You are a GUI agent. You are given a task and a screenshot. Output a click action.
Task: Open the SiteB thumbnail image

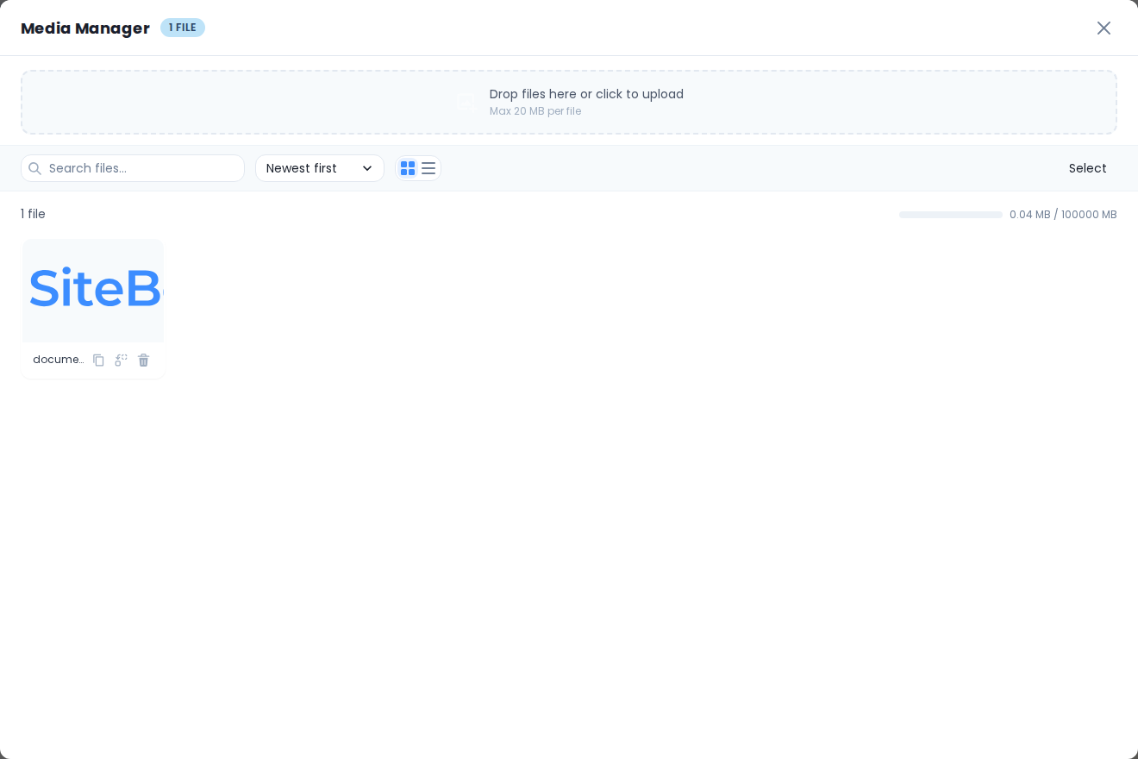[x=93, y=291]
